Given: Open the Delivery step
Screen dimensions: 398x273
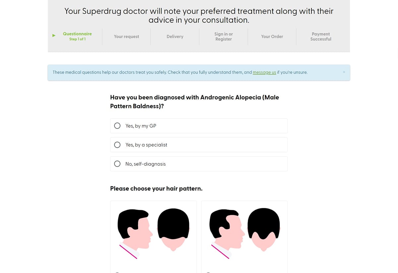Looking at the screenshot, I should tap(175, 37).
